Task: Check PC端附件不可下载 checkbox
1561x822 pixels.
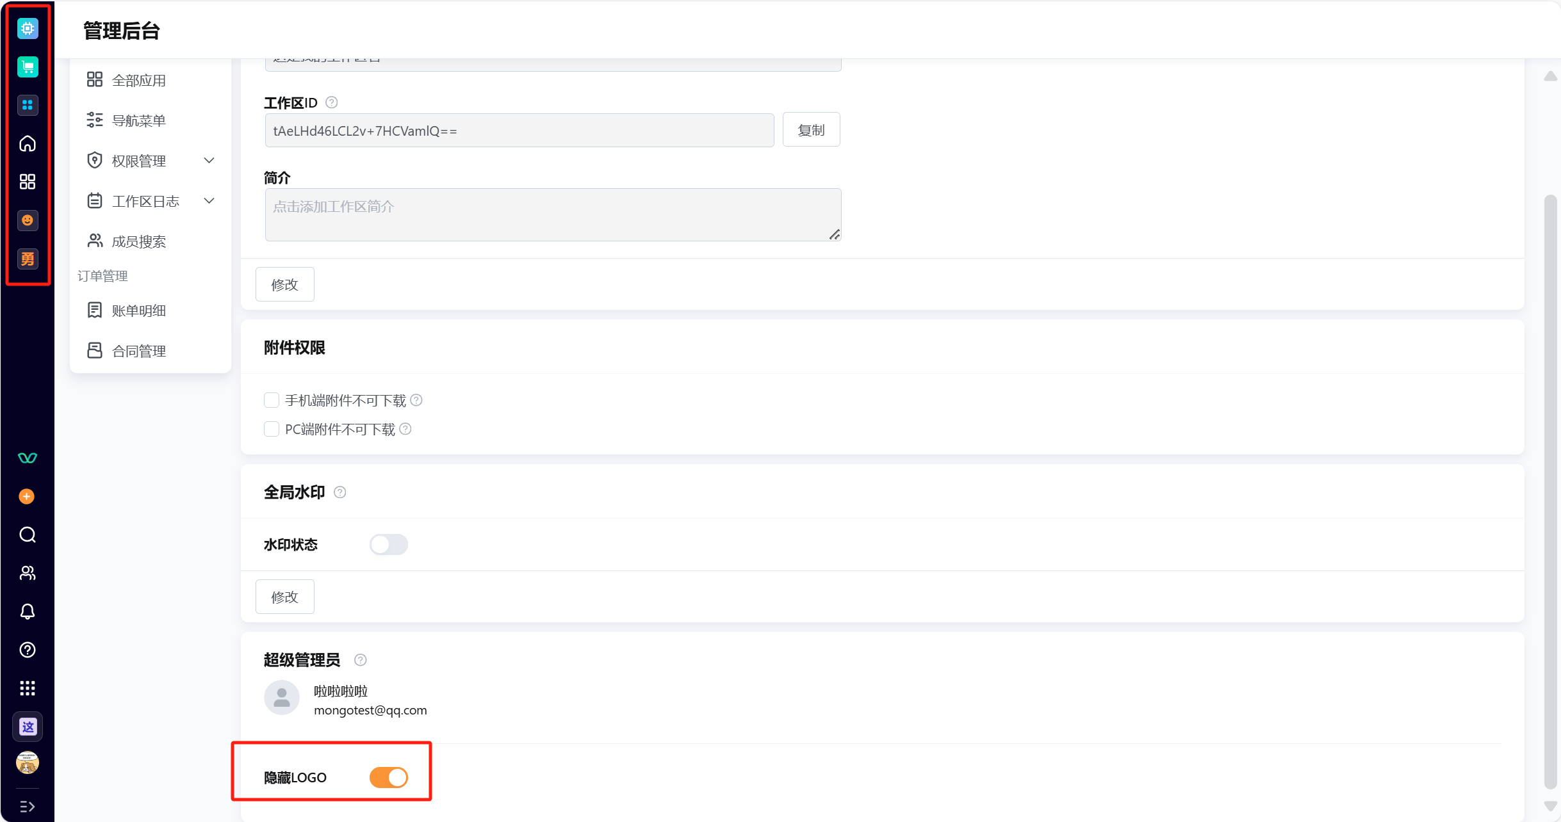Action: click(272, 429)
